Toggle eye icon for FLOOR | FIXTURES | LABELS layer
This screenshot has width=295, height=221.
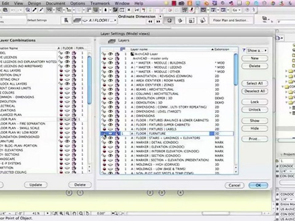coord(110,129)
